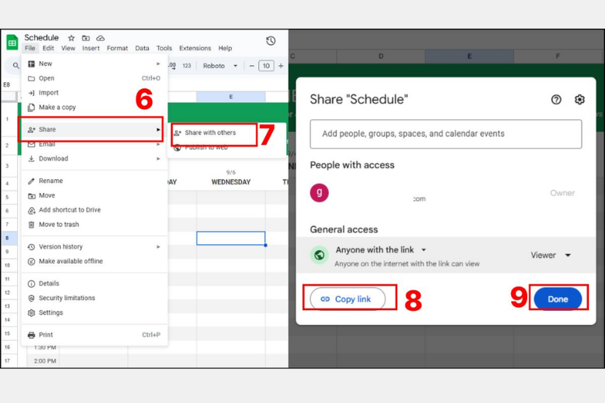Open Details from File menu
Image resolution: width=605 pixels, height=403 pixels.
point(94,284)
